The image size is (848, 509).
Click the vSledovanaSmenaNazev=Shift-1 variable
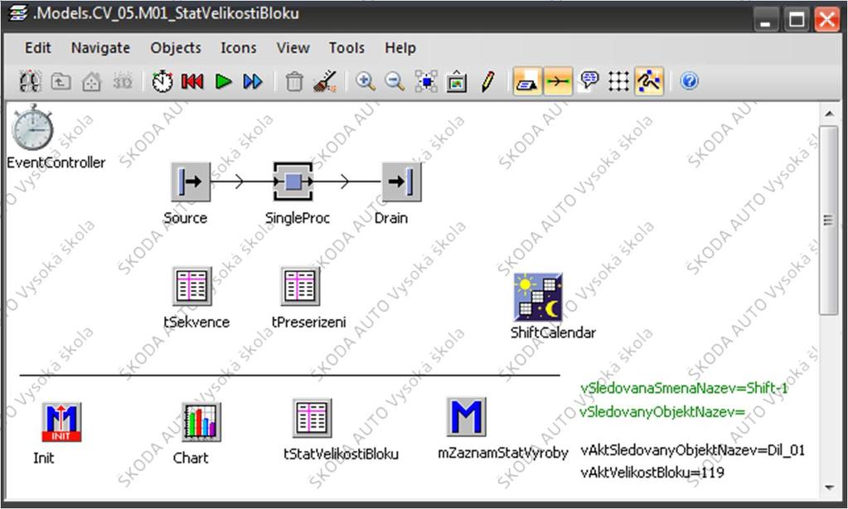(684, 389)
